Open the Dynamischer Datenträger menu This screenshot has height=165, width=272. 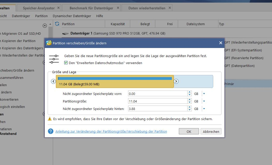click(x=71, y=16)
